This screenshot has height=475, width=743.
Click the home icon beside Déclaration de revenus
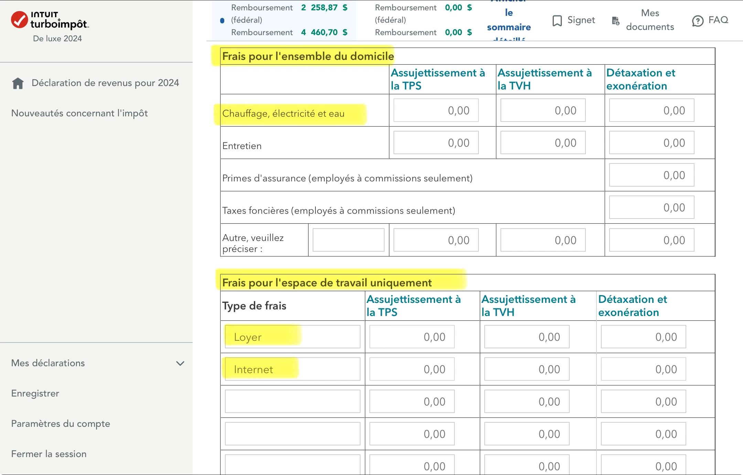18,83
